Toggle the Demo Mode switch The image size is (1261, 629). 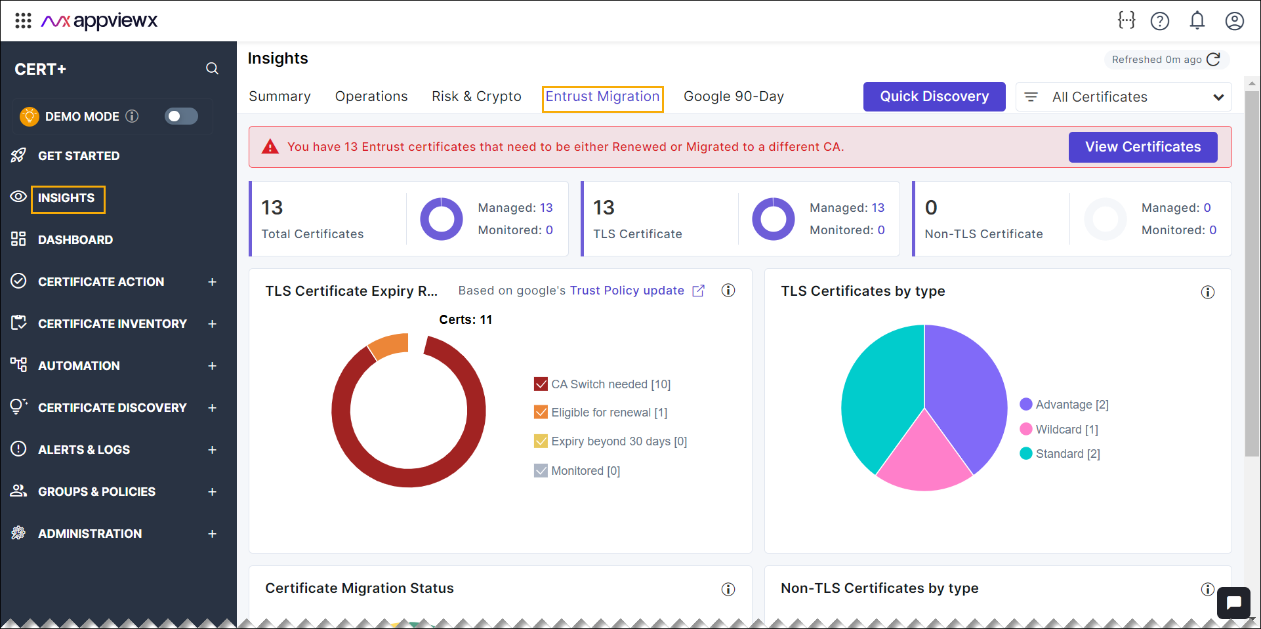click(181, 116)
